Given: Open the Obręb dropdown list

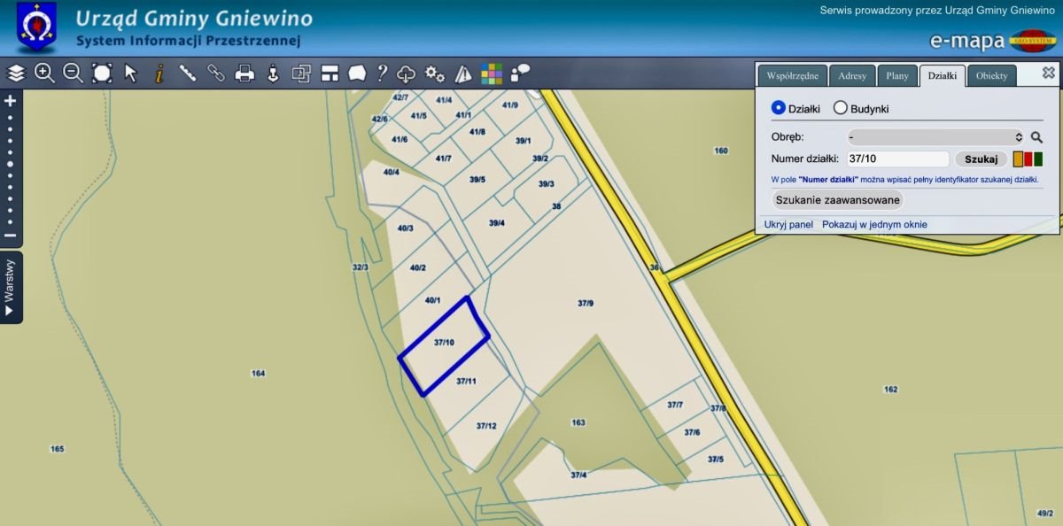Looking at the screenshot, I should [x=935, y=137].
